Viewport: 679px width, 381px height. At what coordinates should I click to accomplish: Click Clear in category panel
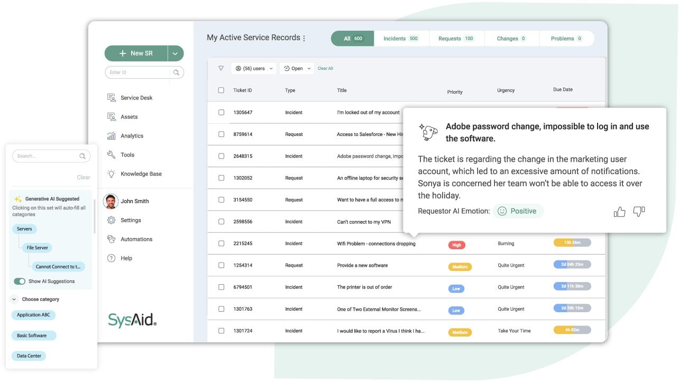(x=84, y=177)
